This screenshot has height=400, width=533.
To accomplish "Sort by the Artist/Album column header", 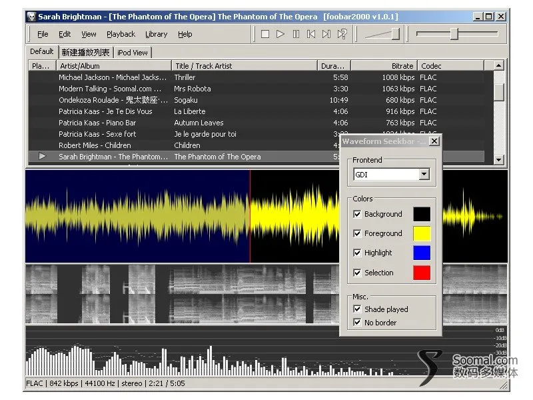I will 114,65.
